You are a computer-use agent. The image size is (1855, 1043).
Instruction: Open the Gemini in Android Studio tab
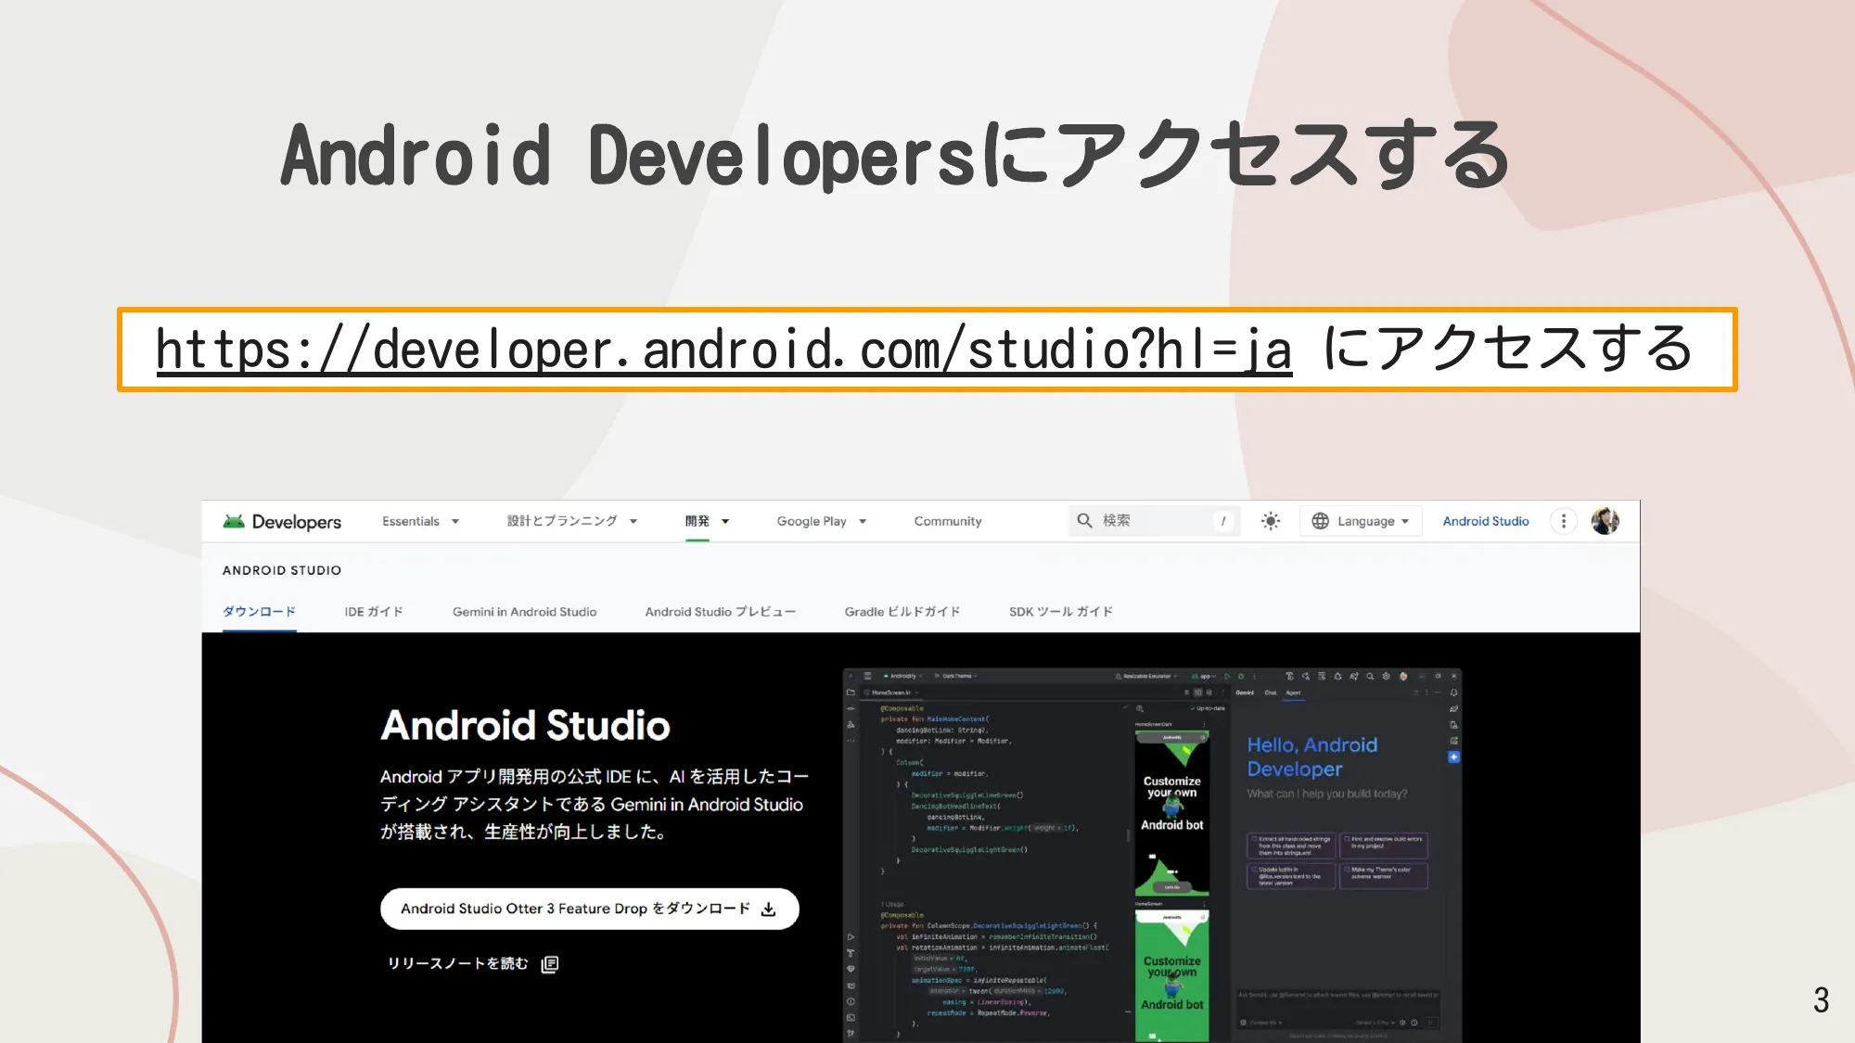pos(524,611)
